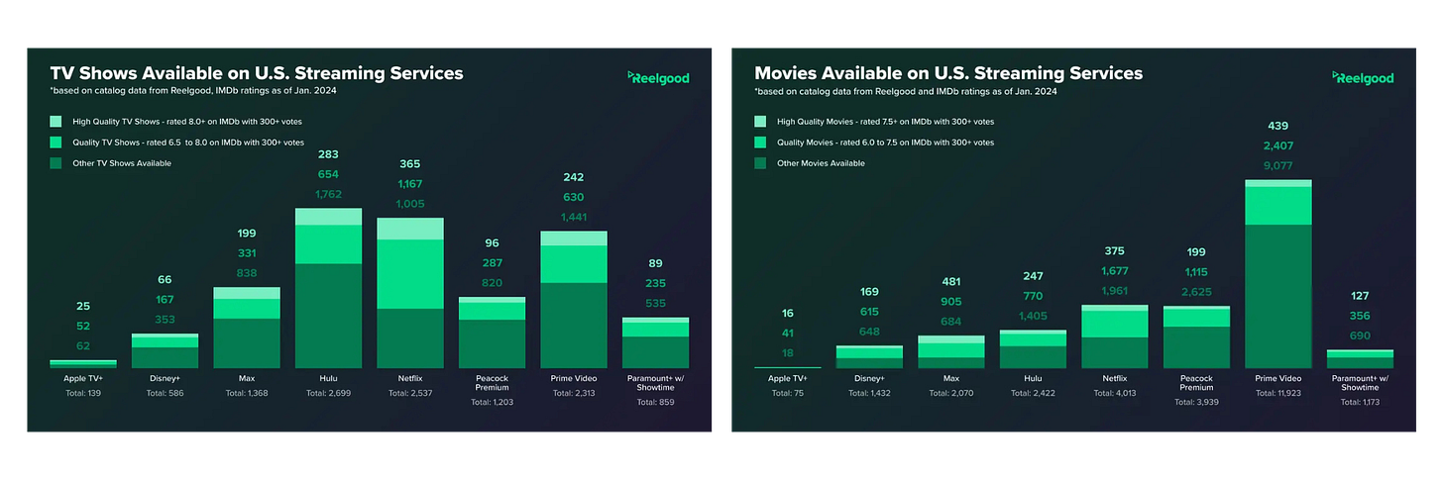
Task: Click the Netflix bar in the TV Shows chart
Action: tap(409, 293)
